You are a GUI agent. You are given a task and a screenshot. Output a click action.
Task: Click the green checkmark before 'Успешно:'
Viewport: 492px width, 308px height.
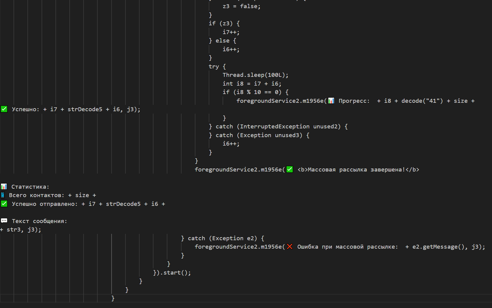4,109
